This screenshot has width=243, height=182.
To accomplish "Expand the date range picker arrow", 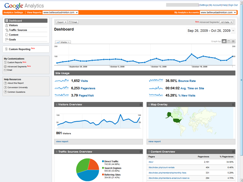I will (x=233, y=31).
